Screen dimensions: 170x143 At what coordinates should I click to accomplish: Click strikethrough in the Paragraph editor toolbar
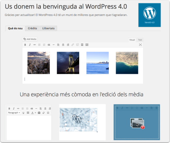(18, 109)
